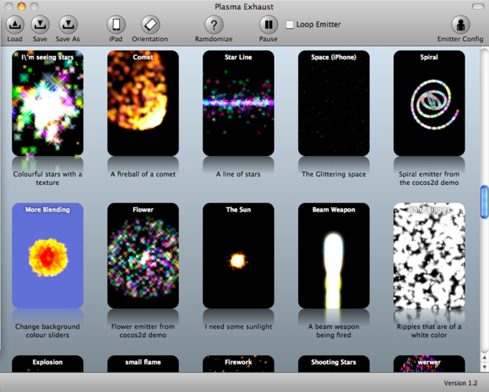Viewport: 489px width, 392px height.
Task: Select the Flower emitter thumbnail
Action: [x=143, y=256]
